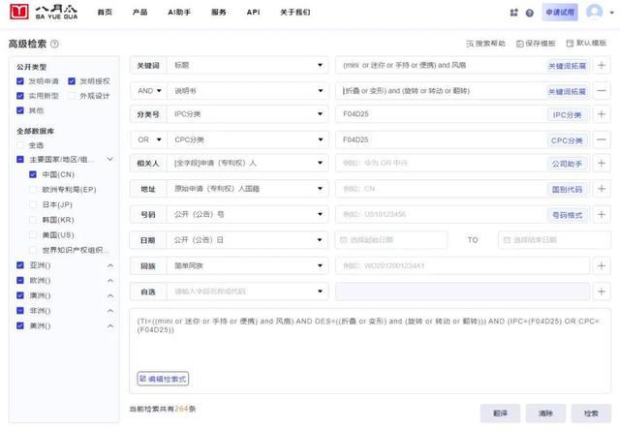Check 美国(US) checkbox
The image size is (620, 430).
(33, 234)
